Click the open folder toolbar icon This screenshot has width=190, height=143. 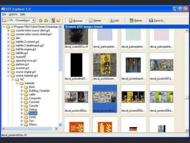[58, 20]
